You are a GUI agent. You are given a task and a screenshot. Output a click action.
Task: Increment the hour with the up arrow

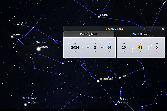point(124,43)
